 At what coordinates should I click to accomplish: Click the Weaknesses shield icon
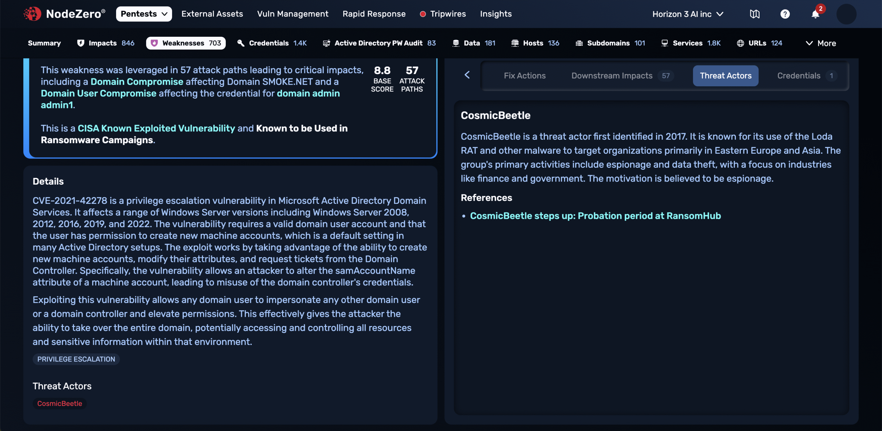pos(154,43)
